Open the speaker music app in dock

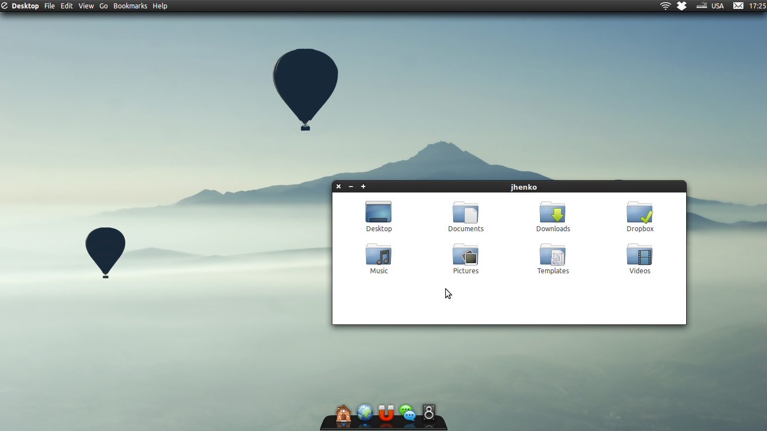[x=429, y=414]
